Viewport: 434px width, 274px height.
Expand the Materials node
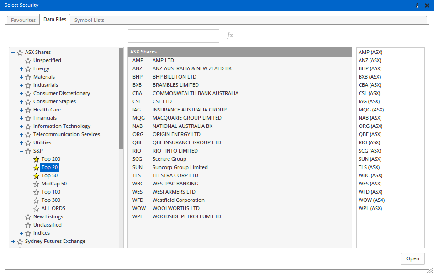point(21,77)
